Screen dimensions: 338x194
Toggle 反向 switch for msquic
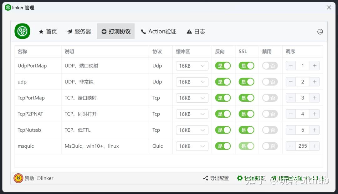pyautogui.click(x=223, y=146)
